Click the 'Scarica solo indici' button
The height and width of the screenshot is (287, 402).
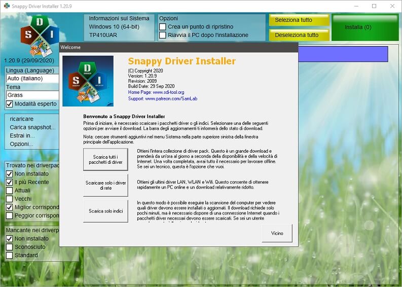tap(105, 211)
